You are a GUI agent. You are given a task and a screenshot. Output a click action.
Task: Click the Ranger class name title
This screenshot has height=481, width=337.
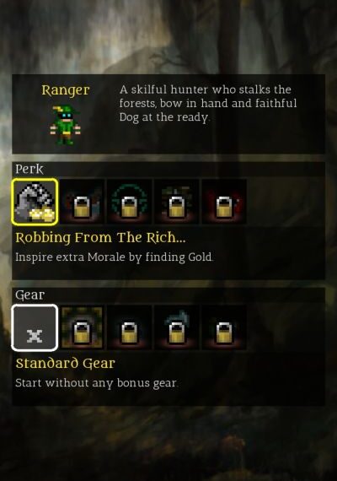[66, 90]
